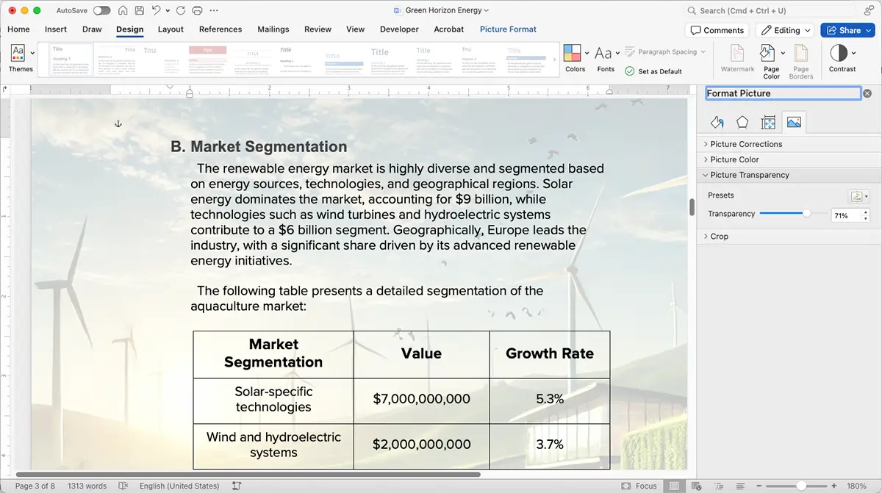Open the Fill & Line pane in Format Picture
The image size is (882, 493).
(x=715, y=123)
